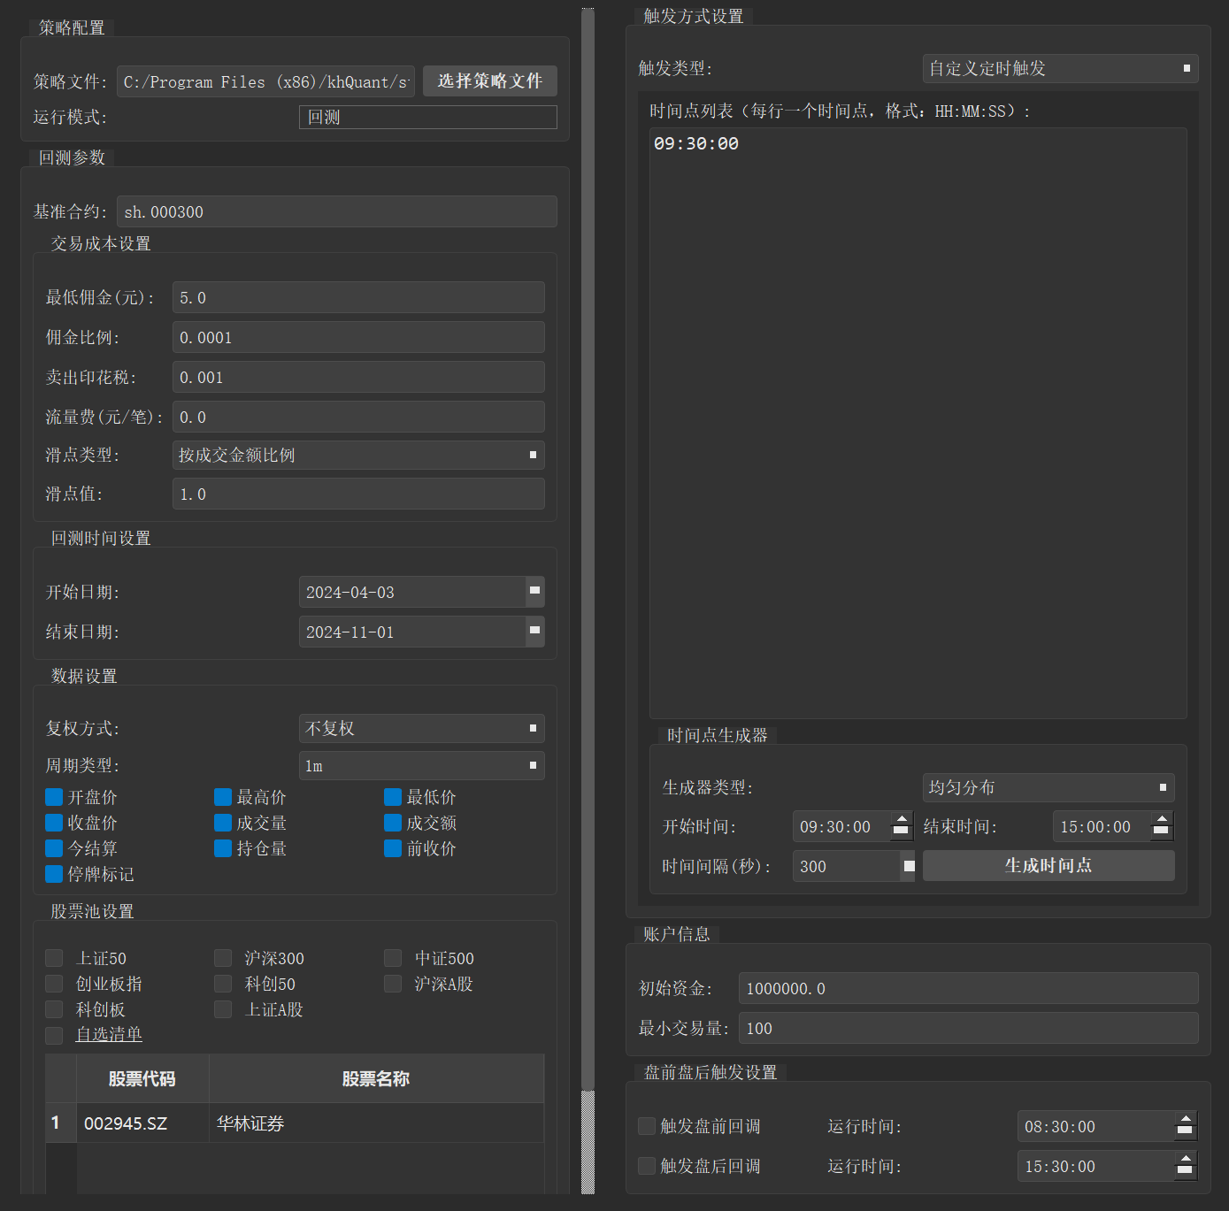Enable the 沪深300 stock pool checkbox
The height and width of the screenshot is (1211, 1229).
coord(223,959)
